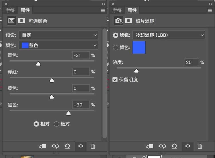Click the 浓度 density slider handle
Viewport: 215px width, 158px height.
pyautogui.click(x=136, y=71)
